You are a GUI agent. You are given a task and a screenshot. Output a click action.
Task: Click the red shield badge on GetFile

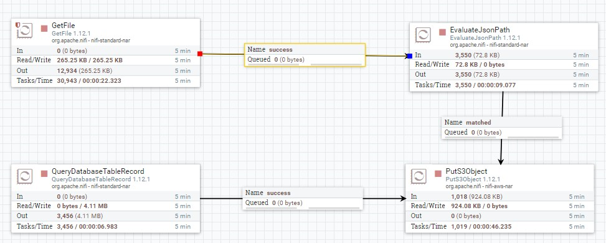18,25
